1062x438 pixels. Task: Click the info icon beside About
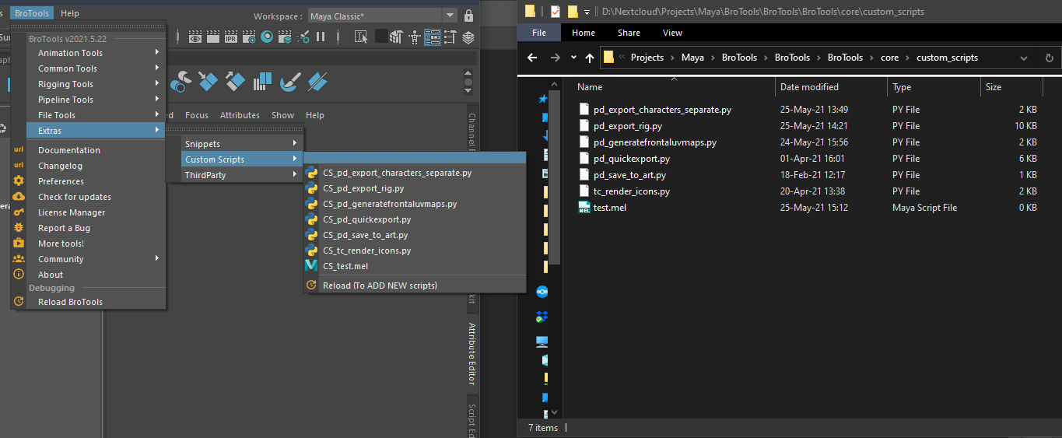coord(19,274)
